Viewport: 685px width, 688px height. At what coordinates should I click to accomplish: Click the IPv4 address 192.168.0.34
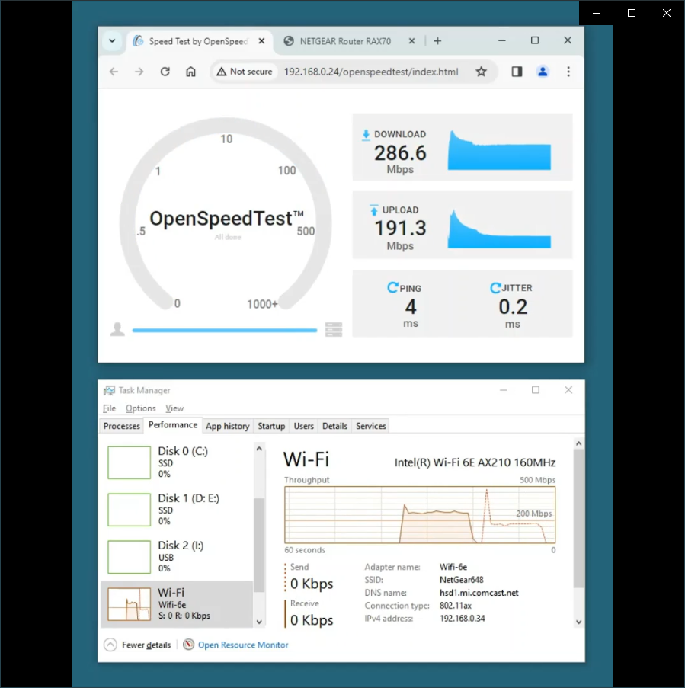[x=462, y=618]
